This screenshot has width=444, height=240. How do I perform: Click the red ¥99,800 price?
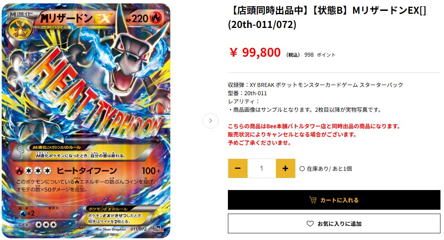click(255, 52)
